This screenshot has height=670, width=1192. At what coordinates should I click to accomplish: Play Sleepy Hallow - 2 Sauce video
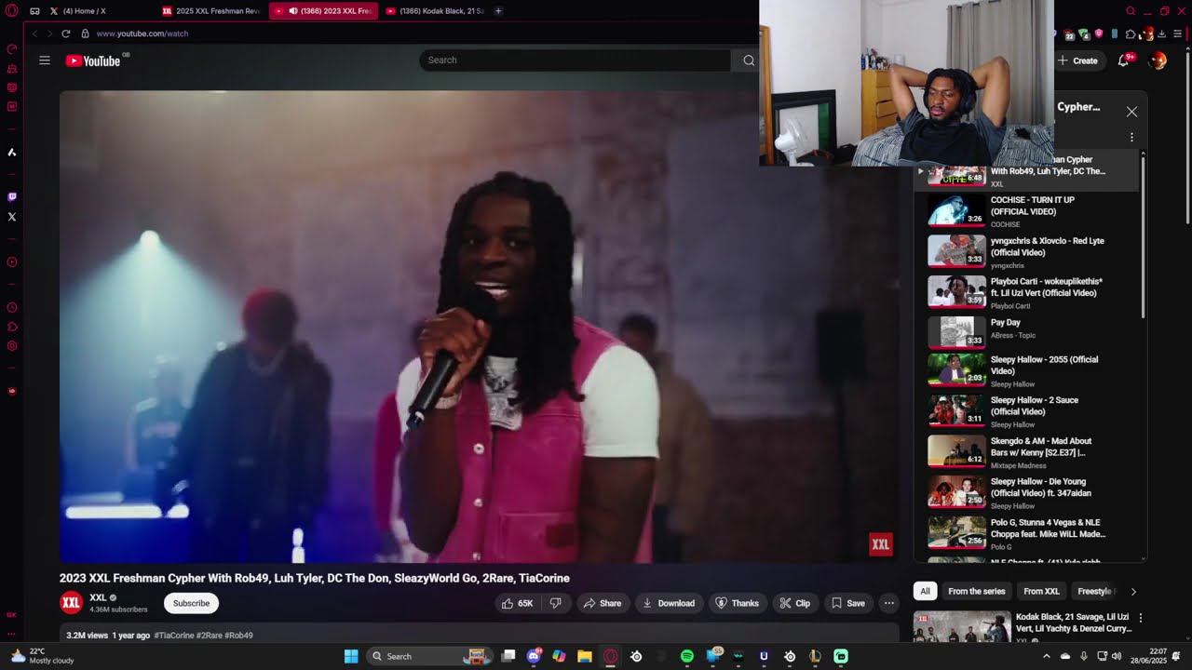pyautogui.click(x=1028, y=411)
